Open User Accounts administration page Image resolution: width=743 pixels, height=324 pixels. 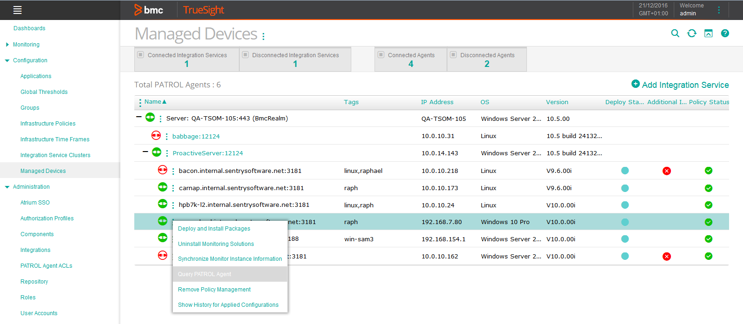click(39, 313)
